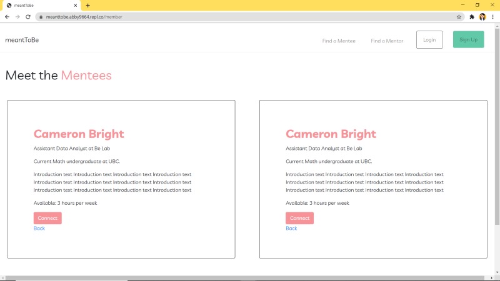This screenshot has height=281, width=500.
Task: Click scrollbar down arrow
Action: tap(497, 273)
